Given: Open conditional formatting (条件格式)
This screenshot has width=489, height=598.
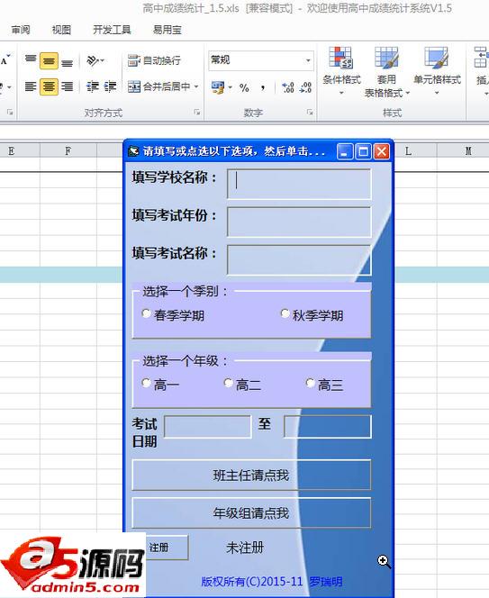Looking at the screenshot, I should 341,71.
